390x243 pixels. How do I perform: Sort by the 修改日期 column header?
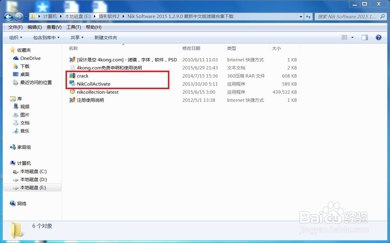click(x=191, y=48)
